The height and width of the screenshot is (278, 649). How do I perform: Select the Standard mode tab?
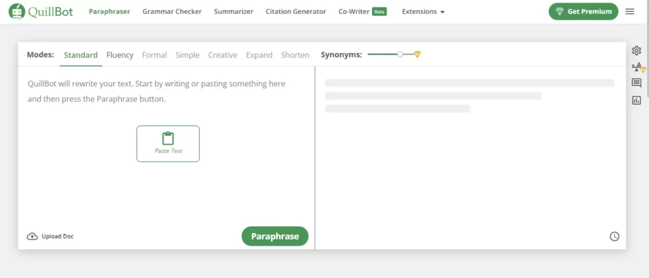point(80,55)
